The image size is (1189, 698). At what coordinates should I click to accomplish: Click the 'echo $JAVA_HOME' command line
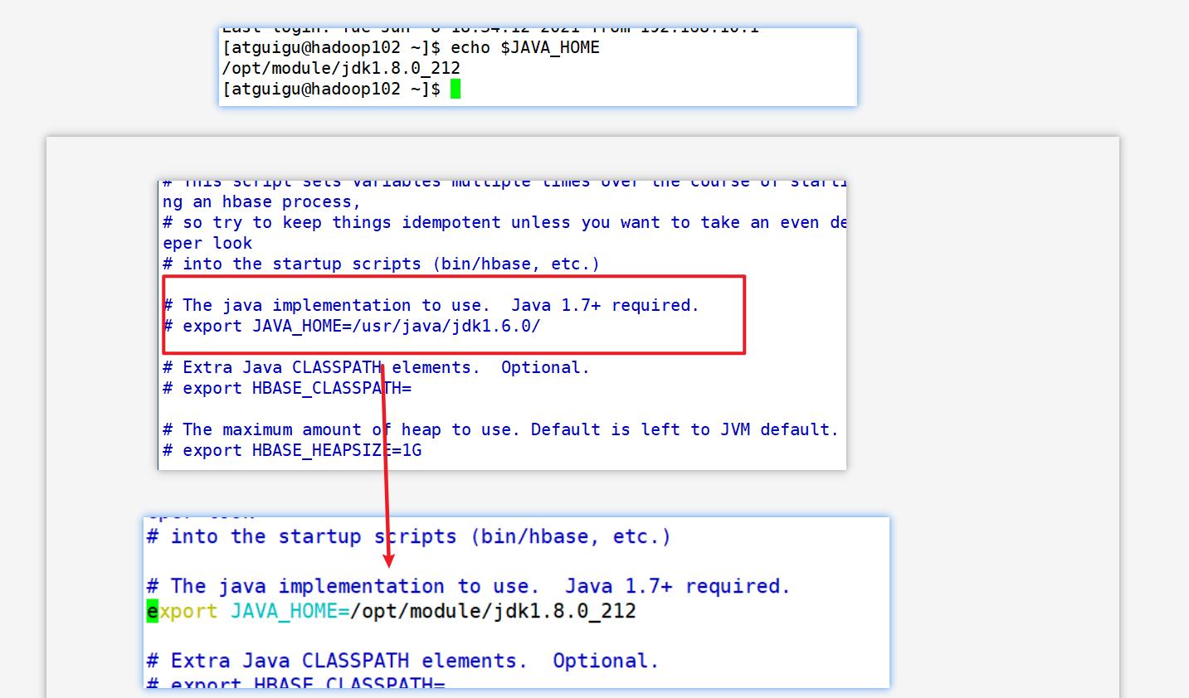click(411, 48)
